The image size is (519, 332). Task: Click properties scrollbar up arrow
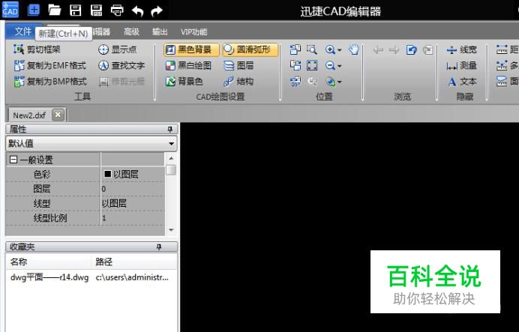pos(171,158)
